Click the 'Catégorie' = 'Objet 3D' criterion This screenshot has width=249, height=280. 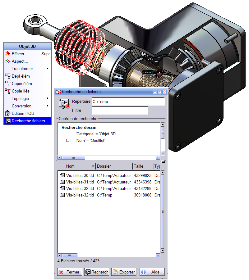[96, 134]
